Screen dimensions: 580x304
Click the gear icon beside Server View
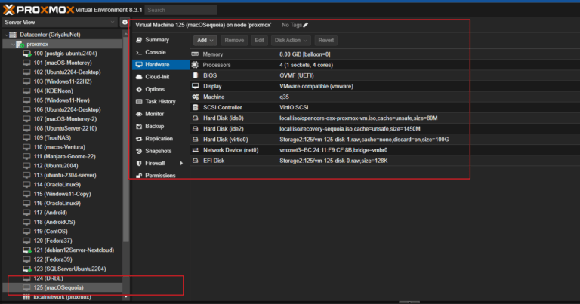click(125, 23)
